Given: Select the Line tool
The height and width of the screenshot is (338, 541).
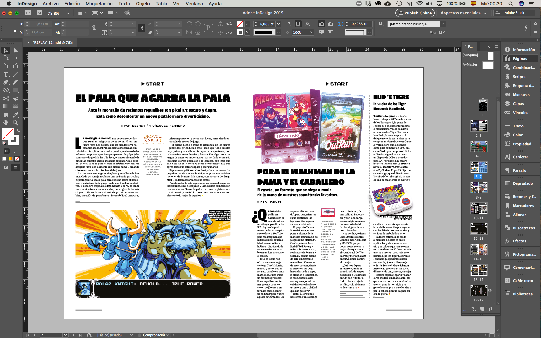Looking at the screenshot, I should coord(15,74).
